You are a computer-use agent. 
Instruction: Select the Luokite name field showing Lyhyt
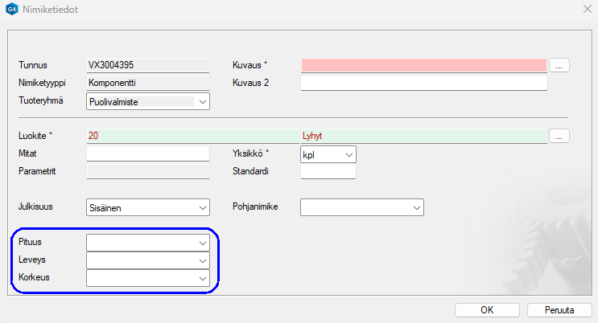tap(423, 136)
